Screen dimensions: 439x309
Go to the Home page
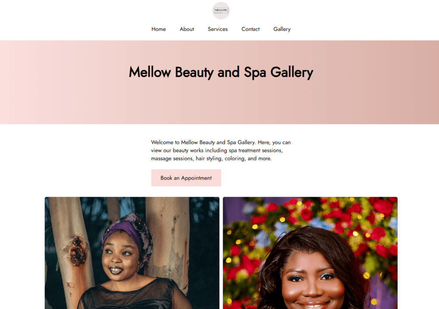[x=158, y=29]
